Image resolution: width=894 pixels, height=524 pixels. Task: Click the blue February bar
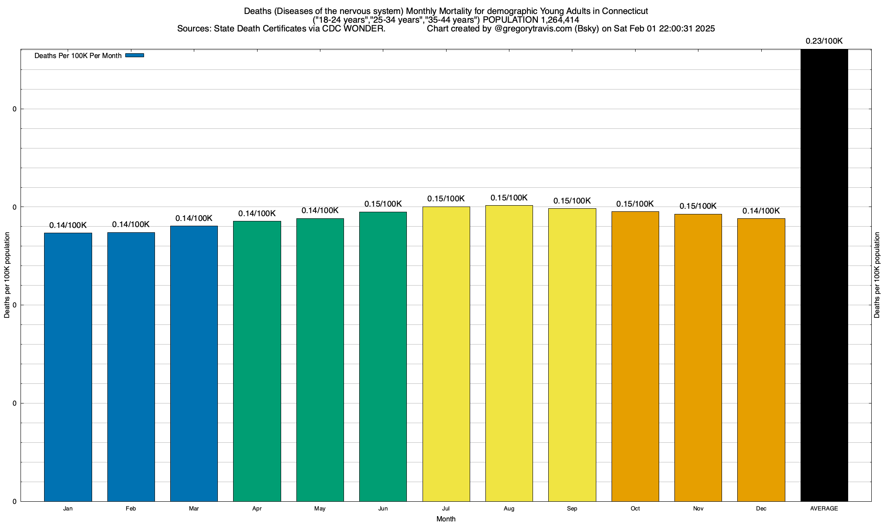tap(131, 367)
